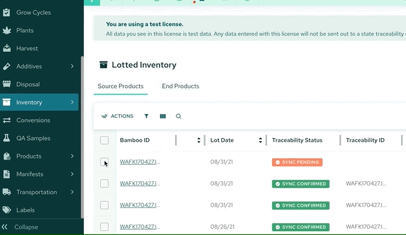The height and width of the screenshot is (235, 406).
Task: Click the ACTIONS double-check icon
Action: point(104,116)
